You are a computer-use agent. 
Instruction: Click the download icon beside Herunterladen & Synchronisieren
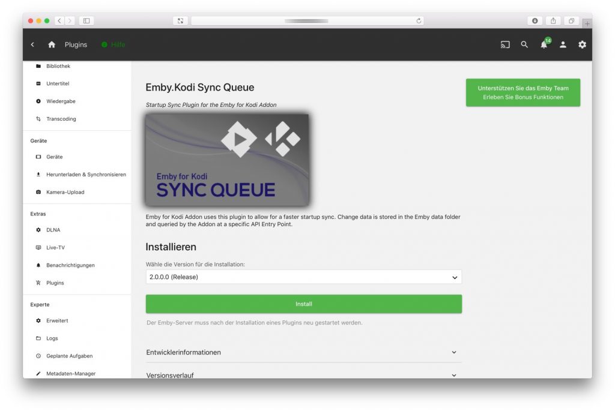[38, 175]
